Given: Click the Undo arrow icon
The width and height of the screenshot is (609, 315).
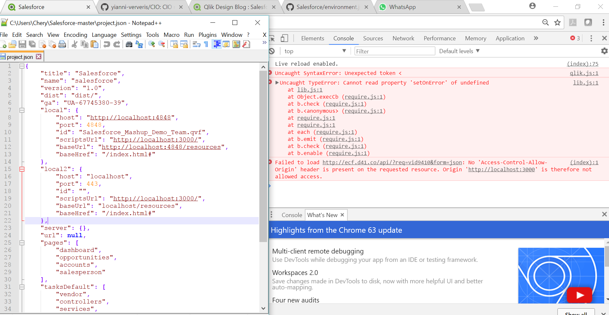Looking at the screenshot, I should point(107,44).
